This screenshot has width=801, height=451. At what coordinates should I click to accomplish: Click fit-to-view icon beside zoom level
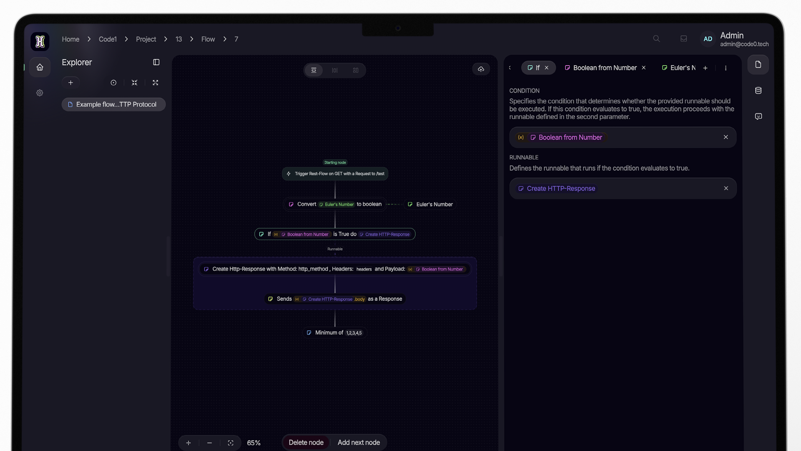[231, 443]
